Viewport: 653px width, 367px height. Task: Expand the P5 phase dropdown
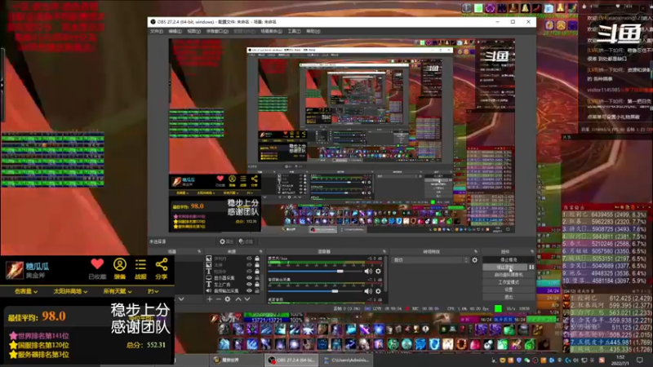click(153, 291)
